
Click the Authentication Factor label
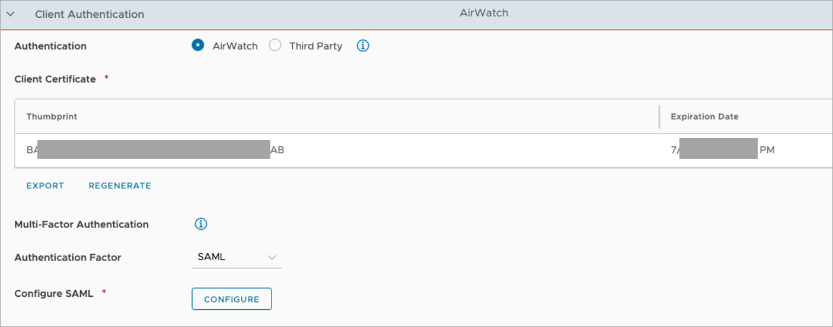pyautogui.click(x=68, y=257)
